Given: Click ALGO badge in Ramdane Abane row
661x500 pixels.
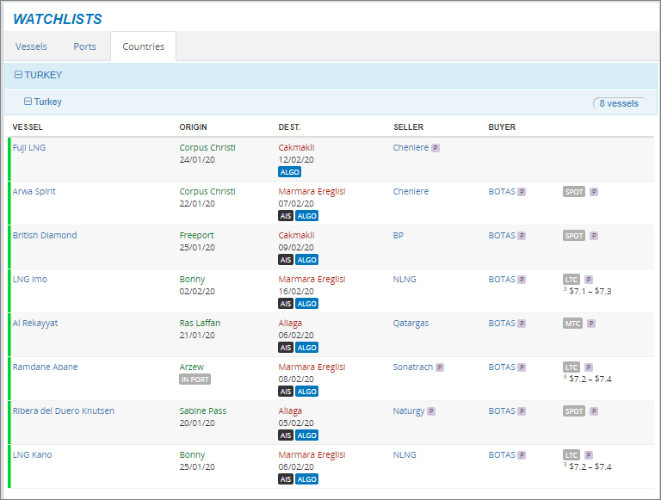Looking at the screenshot, I should [306, 392].
